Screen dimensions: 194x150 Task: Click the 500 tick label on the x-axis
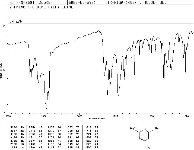[x=187, y=116]
